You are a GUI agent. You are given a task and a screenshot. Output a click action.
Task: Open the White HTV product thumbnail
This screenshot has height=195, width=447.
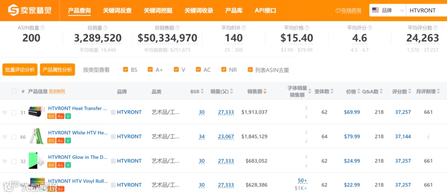(x=37, y=136)
